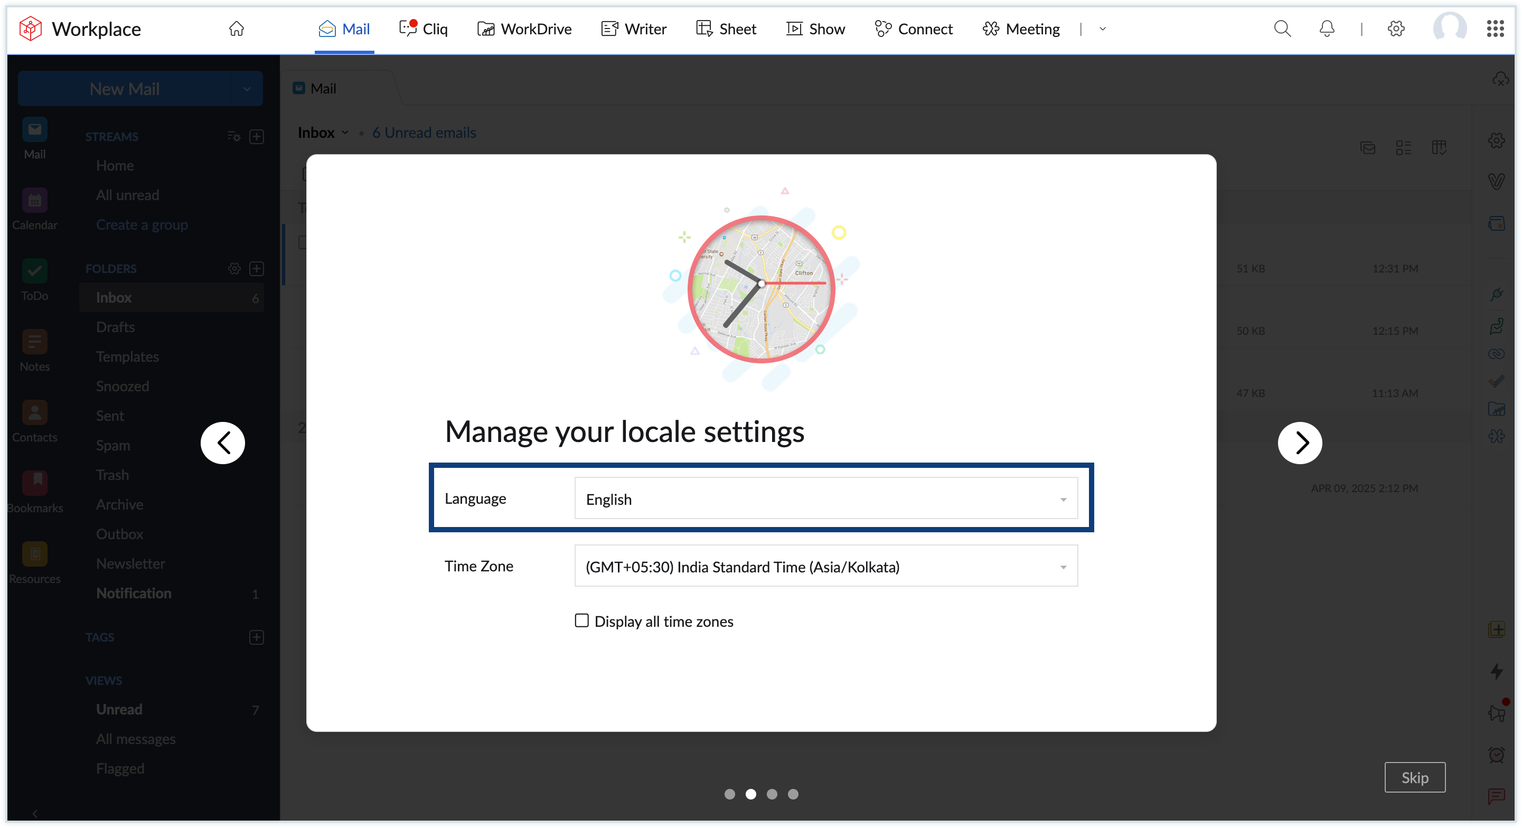Open notifications bell icon
The image size is (1522, 828).
pyautogui.click(x=1327, y=29)
